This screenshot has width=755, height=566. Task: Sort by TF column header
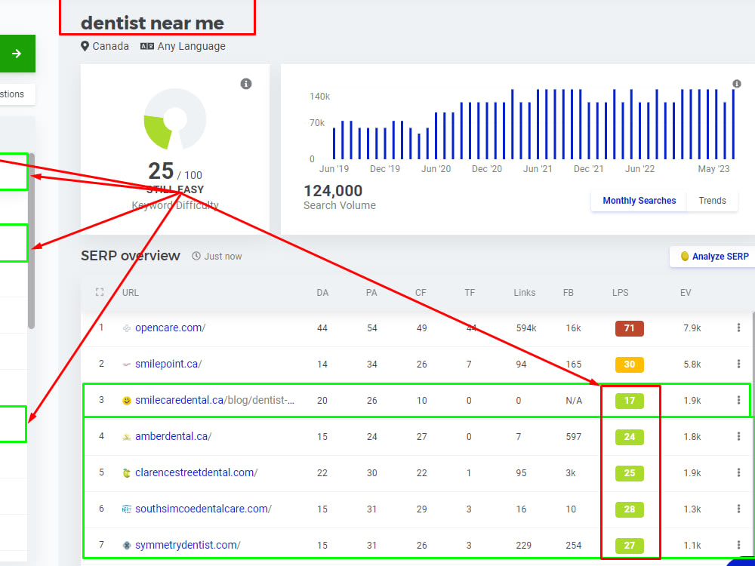(470, 293)
